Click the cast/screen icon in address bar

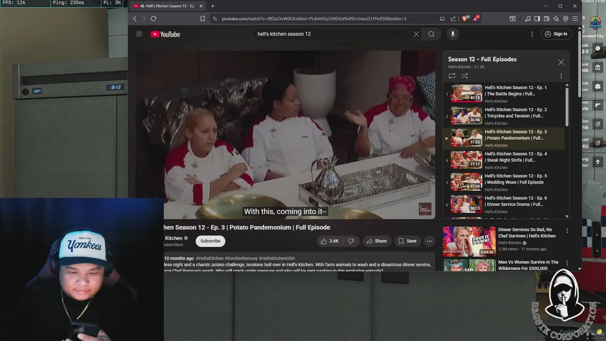[442, 18]
